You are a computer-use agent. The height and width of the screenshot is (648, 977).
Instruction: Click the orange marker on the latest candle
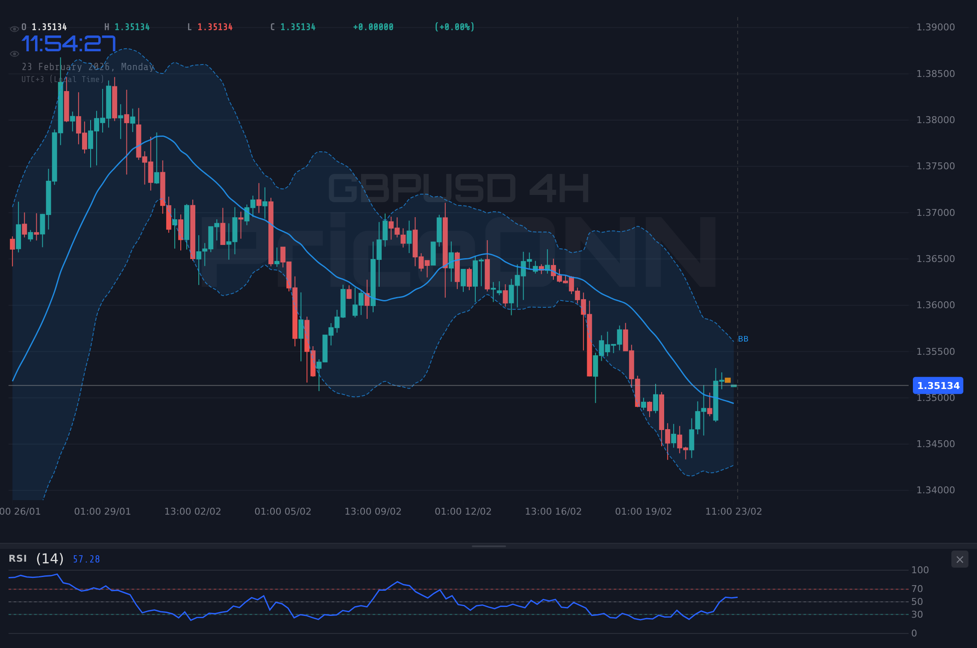[x=728, y=380]
